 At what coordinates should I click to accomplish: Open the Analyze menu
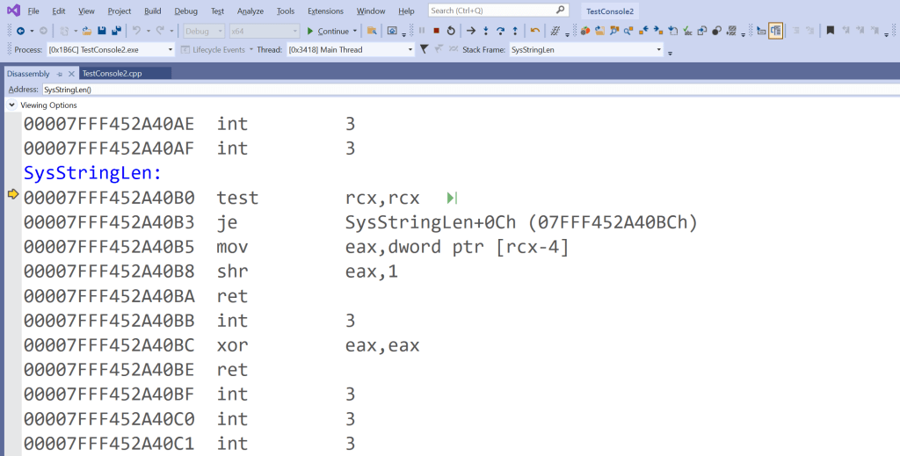coord(250,11)
